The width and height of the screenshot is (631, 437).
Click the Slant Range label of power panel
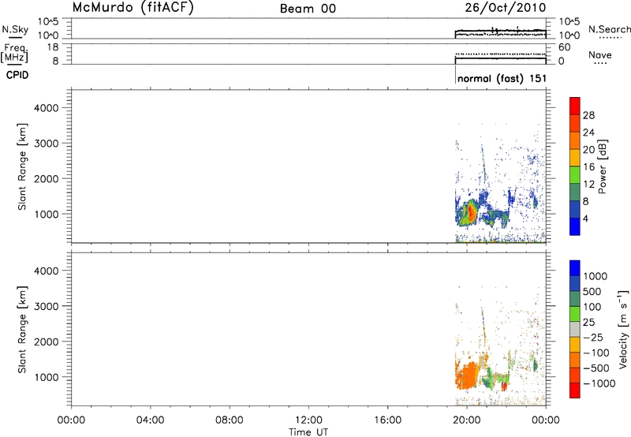[22, 166]
